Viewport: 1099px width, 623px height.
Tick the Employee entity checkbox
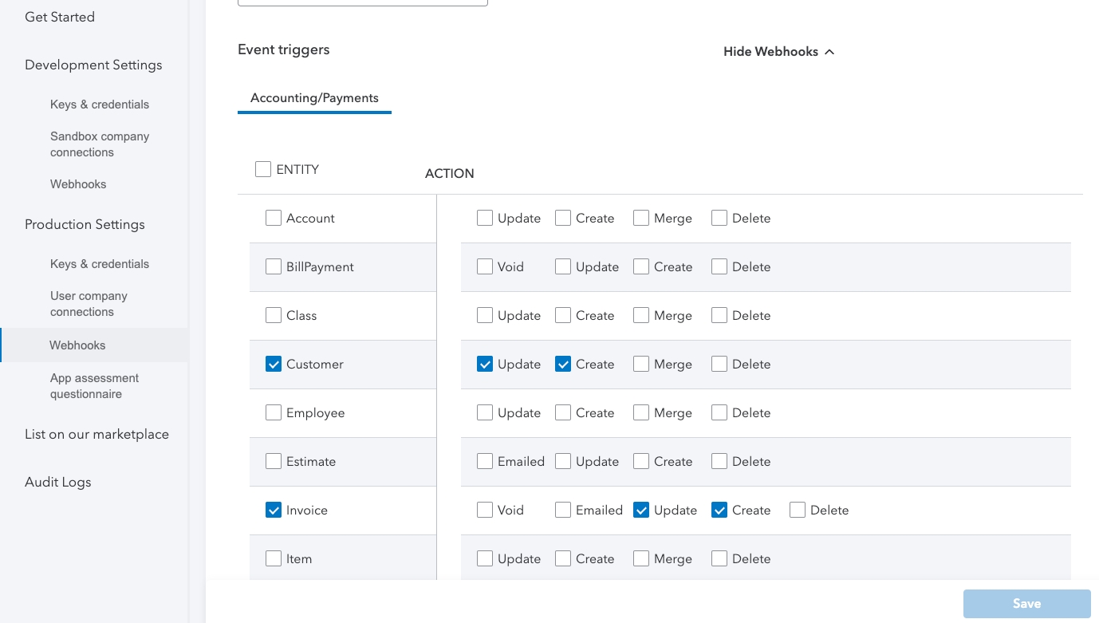coord(274,412)
